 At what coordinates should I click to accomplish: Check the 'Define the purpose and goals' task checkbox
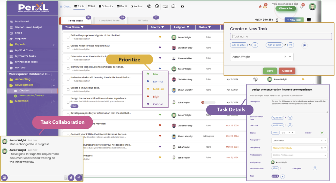point(68,37)
